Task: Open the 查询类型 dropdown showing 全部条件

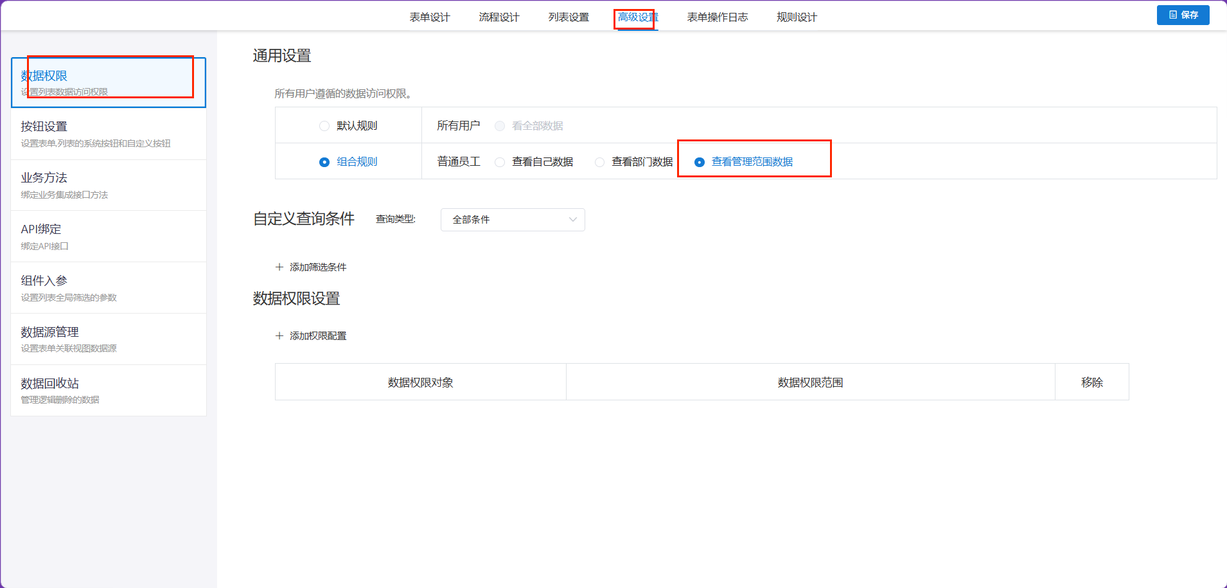Action: point(513,220)
